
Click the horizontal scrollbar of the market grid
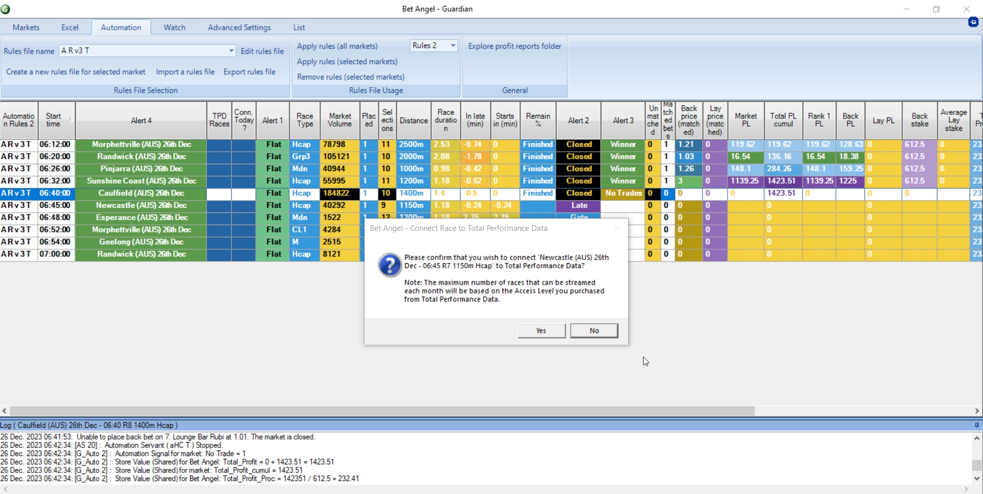(x=382, y=411)
